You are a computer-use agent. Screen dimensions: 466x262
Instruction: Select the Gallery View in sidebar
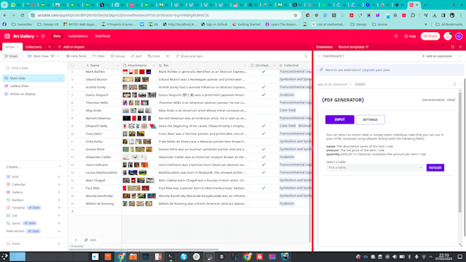point(19,86)
